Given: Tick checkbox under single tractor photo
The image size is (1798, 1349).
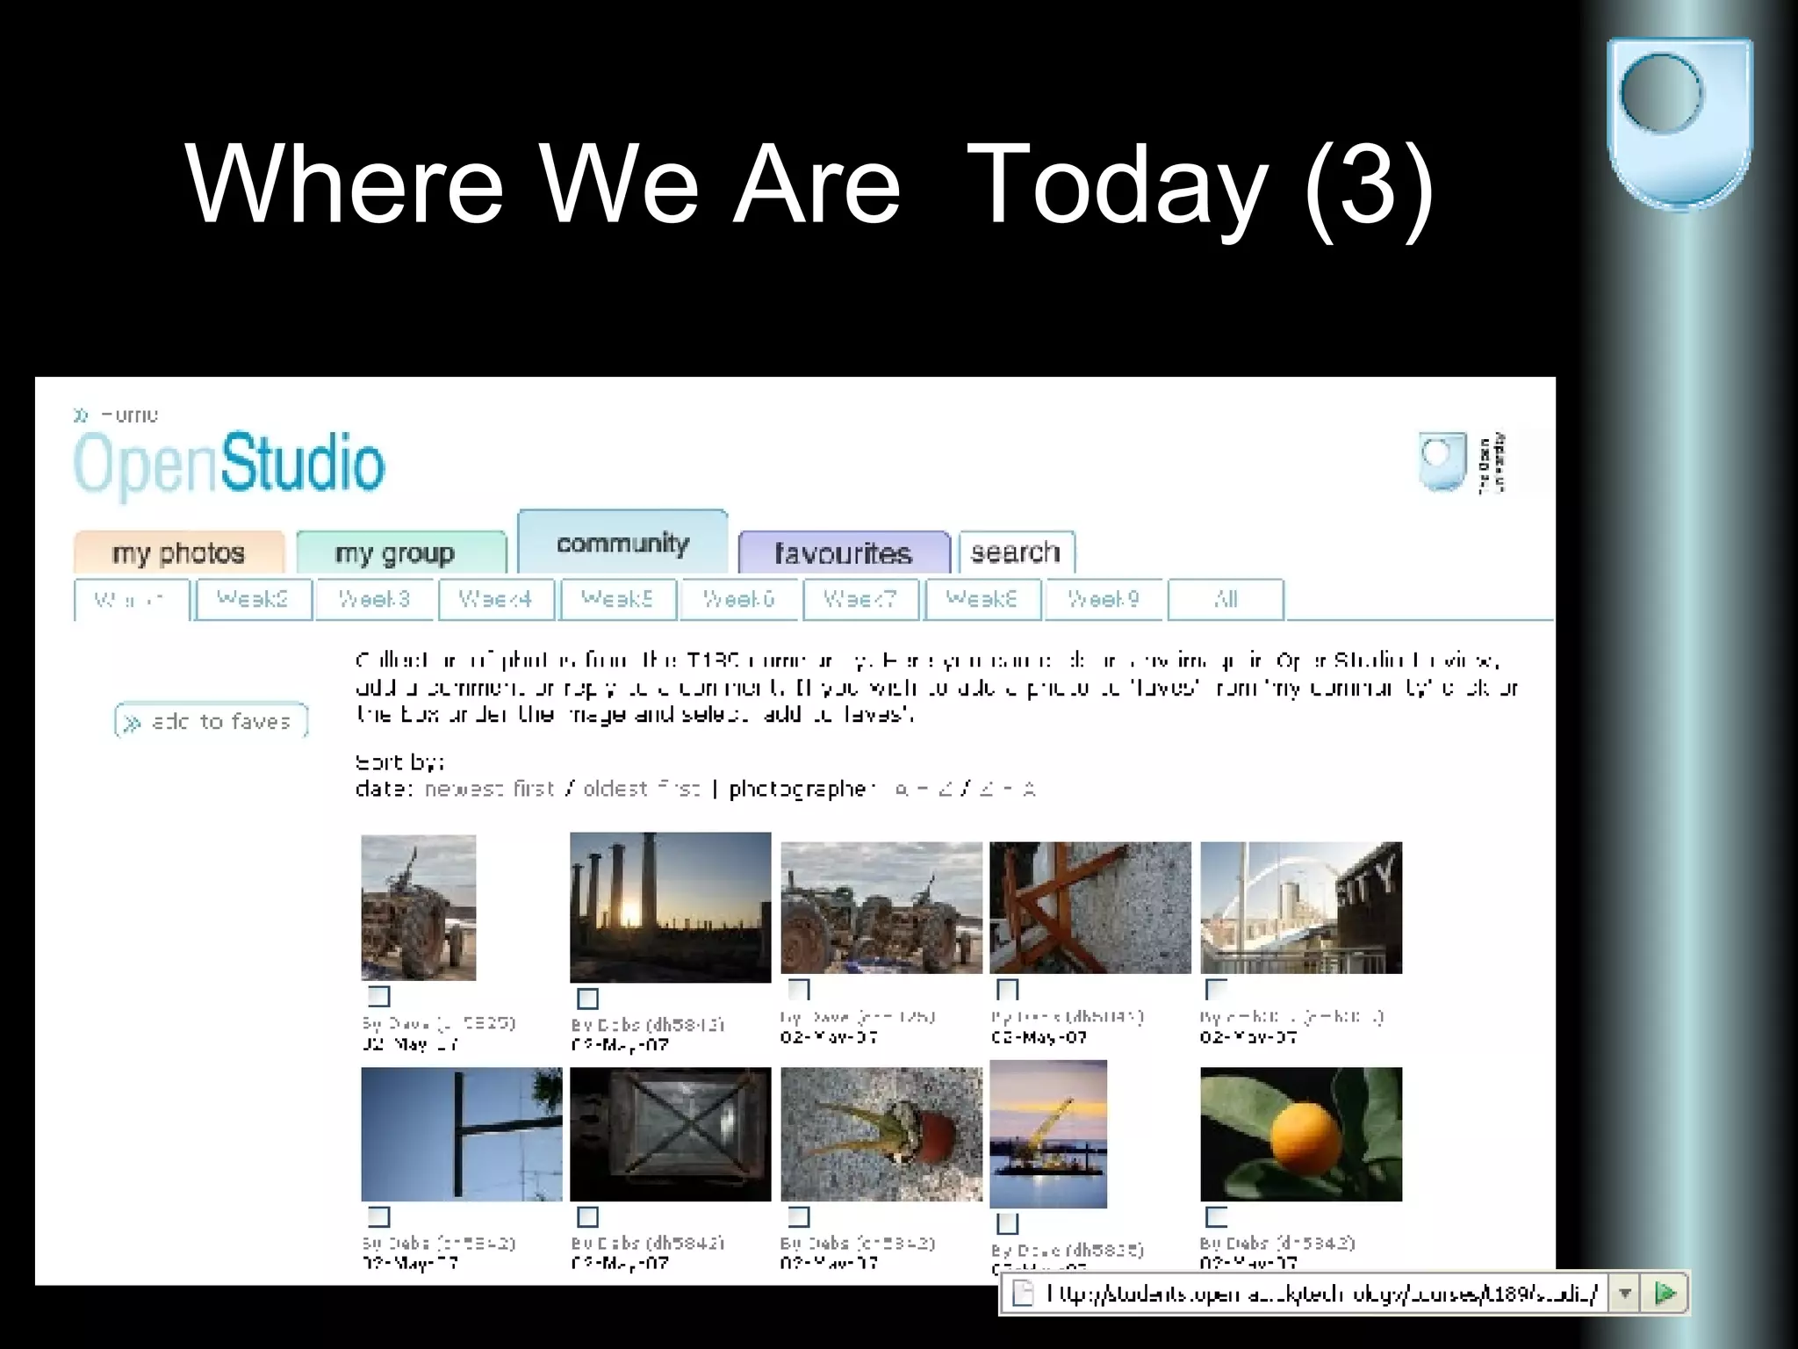Looking at the screenshot, I should 378,996.
